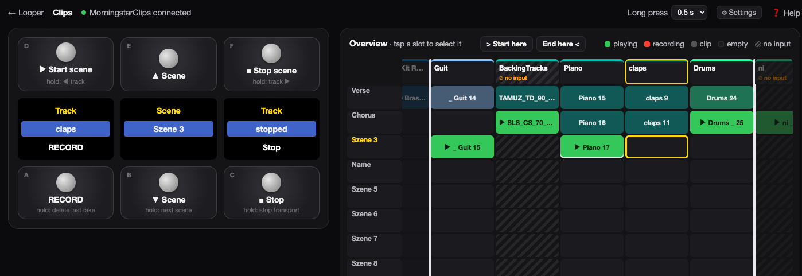Viewport: 802px width, 276px height.
Task: Select clip 'TAMUZ_TD_90_...'
Action: click(527, 98)
